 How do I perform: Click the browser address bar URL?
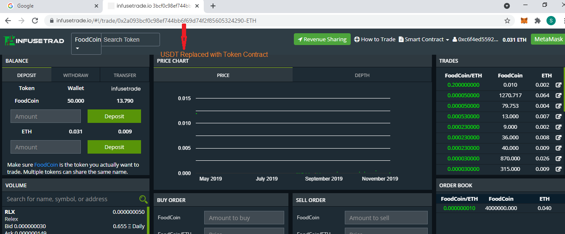pyautogui.click(x=156, y=21)
